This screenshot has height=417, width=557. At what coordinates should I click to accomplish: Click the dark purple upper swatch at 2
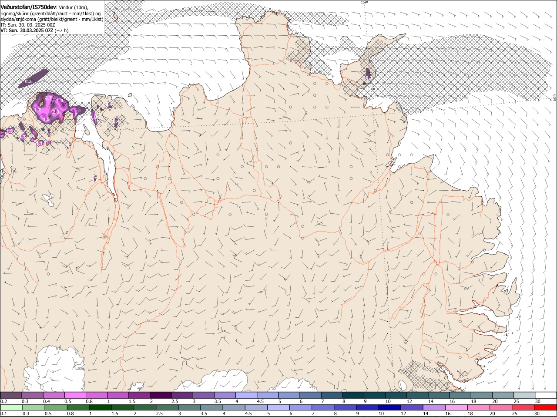tap(161, 395)
